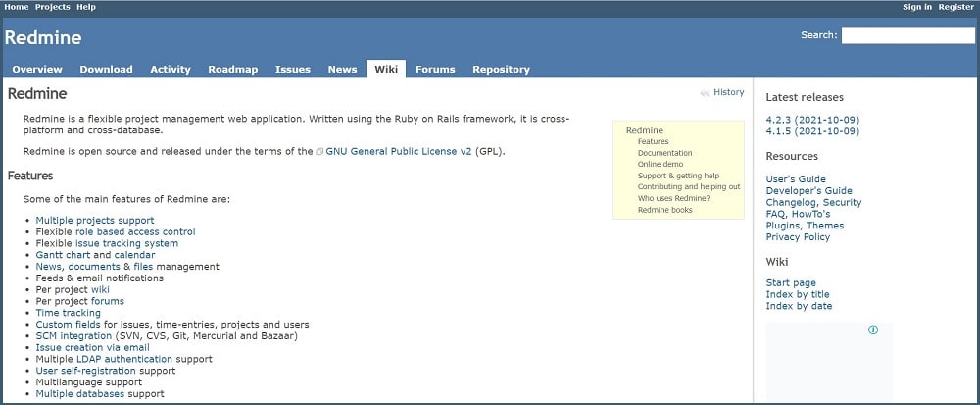The height and width of the screenshot is (405, 980).
Task: Open the News tab
Action: 342,70
